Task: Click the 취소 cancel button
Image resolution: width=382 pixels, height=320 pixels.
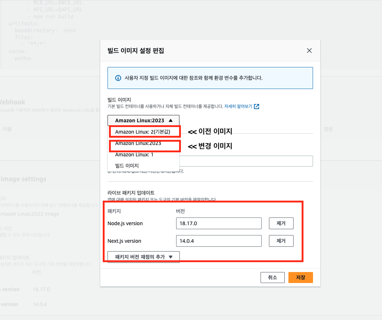Action: 273,278
